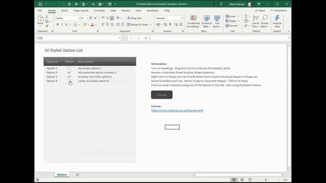This screenshot has height=183, width=326.
Task: Apply Percent Style number format
Action: coord(166,24)
